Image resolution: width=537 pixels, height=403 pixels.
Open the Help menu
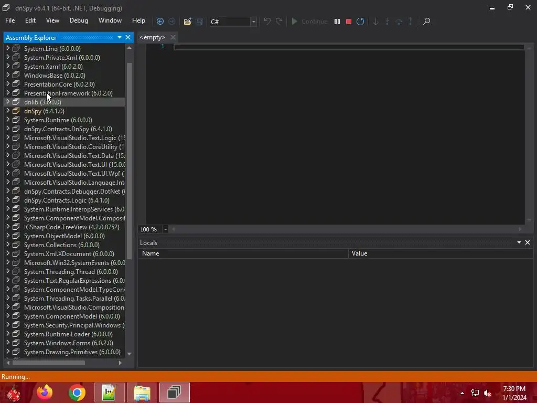click(x=138, y=20)
